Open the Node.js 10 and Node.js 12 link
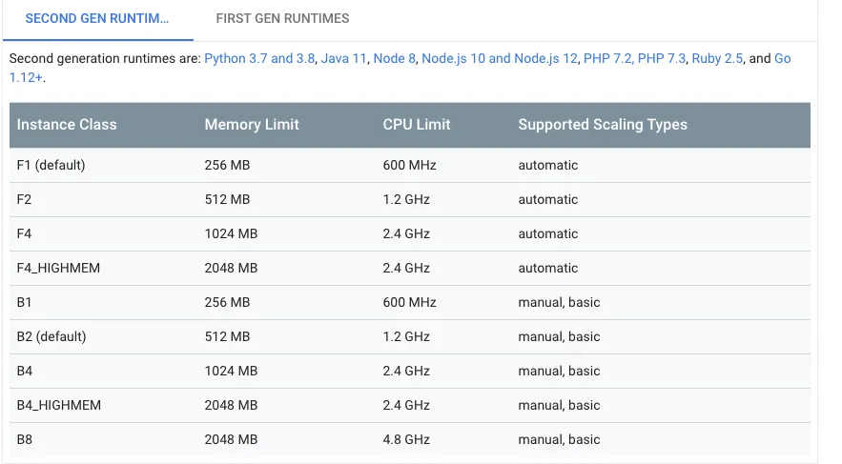Image resolution: width=842 pixels, height=464 pixels. [x=500, y=58]
